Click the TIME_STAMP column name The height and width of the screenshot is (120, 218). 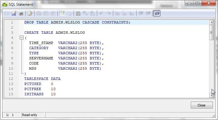41,43
